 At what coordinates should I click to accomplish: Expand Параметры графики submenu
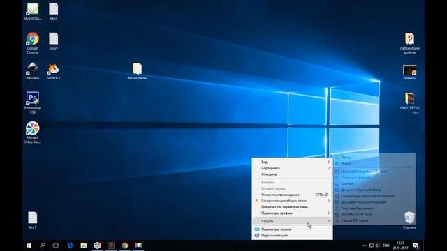pos(292,213)
